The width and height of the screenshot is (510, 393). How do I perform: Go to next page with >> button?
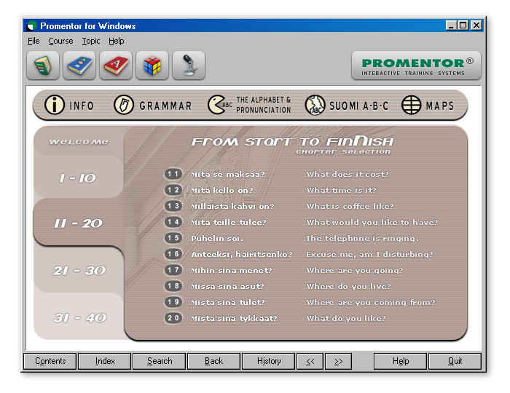[x=338, y=361]
